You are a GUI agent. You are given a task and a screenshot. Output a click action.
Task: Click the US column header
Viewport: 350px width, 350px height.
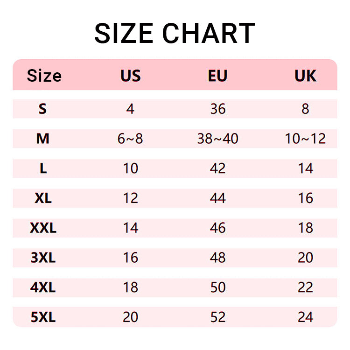click(130, 76)
